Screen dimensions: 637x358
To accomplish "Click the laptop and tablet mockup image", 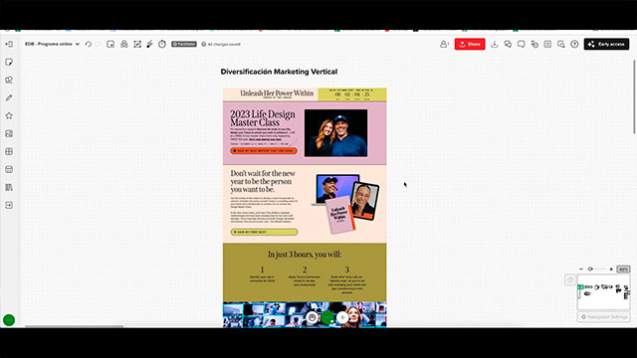I will 345,203.
